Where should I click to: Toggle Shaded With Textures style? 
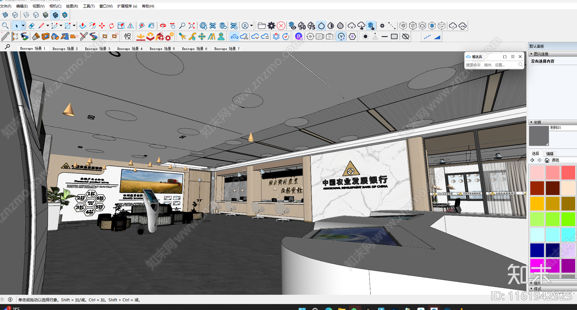pos(55,15)
